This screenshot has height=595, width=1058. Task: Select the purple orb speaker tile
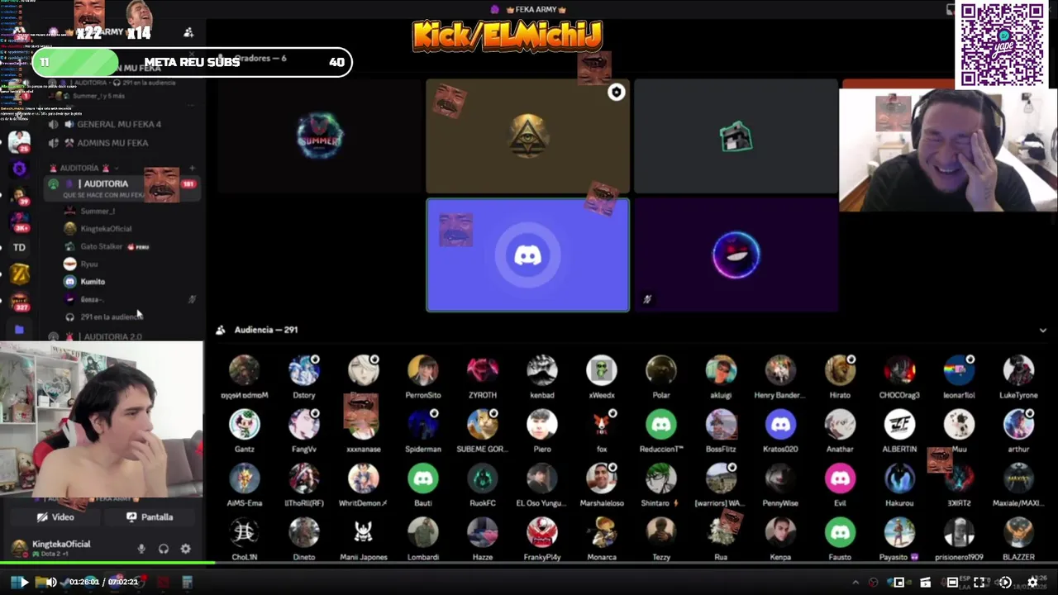736,255
